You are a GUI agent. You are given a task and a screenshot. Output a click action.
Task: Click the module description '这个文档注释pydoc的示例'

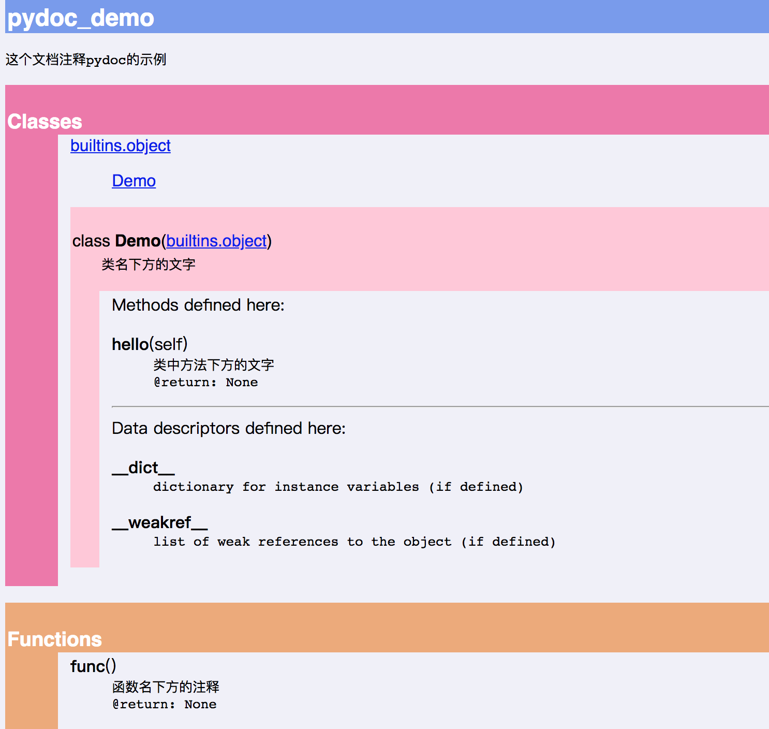tap(86, 60)
